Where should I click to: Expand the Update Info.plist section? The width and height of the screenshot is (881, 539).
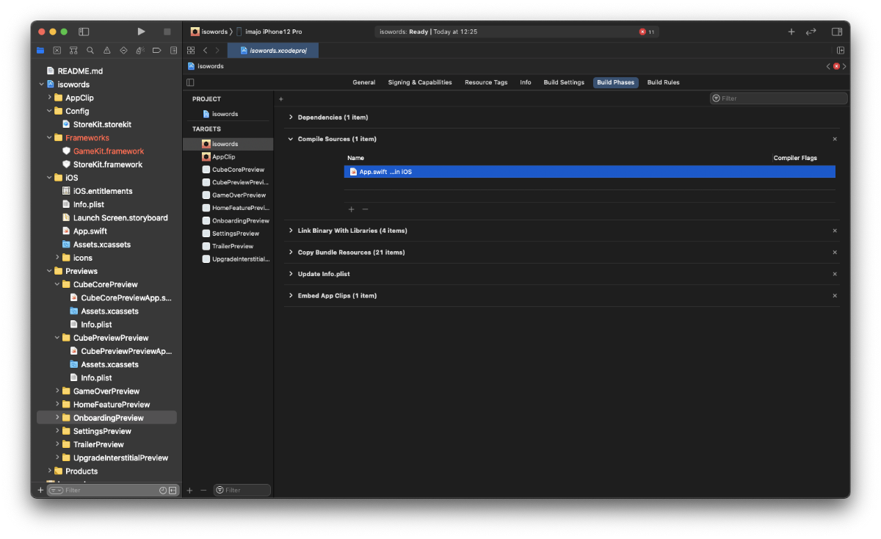(291, 274)
